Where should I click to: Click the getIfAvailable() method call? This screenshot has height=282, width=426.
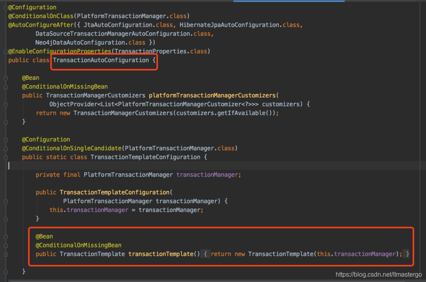(243, 113)
